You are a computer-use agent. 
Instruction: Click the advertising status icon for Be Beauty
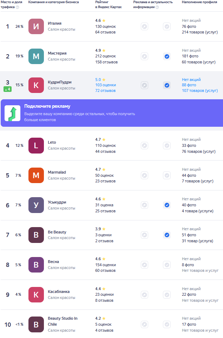pyautogui.click(x=144, y=235)
